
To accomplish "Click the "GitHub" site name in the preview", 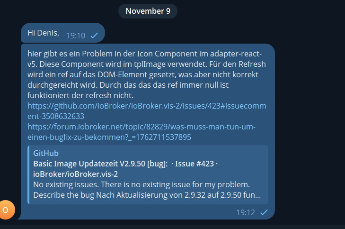I will tap(46, 153).
